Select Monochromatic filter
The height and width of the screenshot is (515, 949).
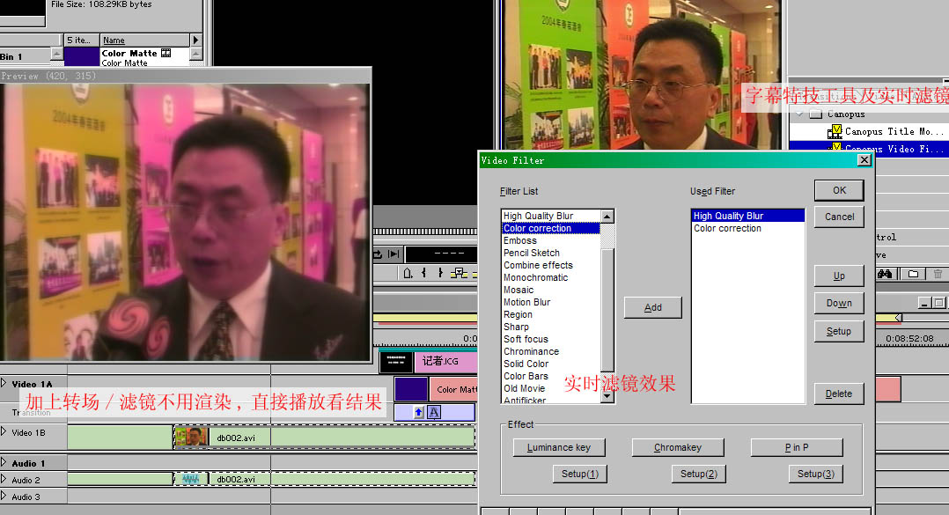pyautogui.click(x=551, y=278)
